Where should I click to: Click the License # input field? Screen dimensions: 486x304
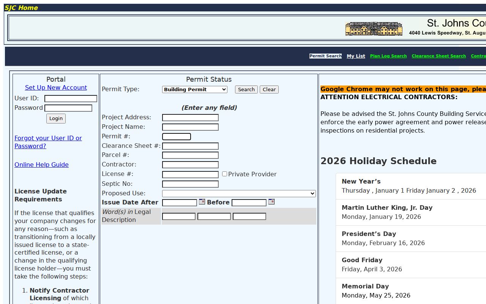(x=190, y=174)
